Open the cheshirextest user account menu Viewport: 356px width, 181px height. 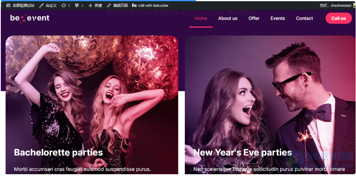click(x=336, y=6)
